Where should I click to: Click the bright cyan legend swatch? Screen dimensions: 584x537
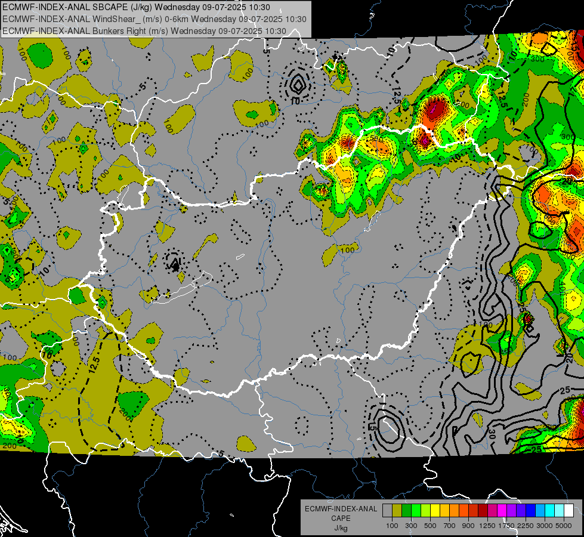(x=550, y=511)
